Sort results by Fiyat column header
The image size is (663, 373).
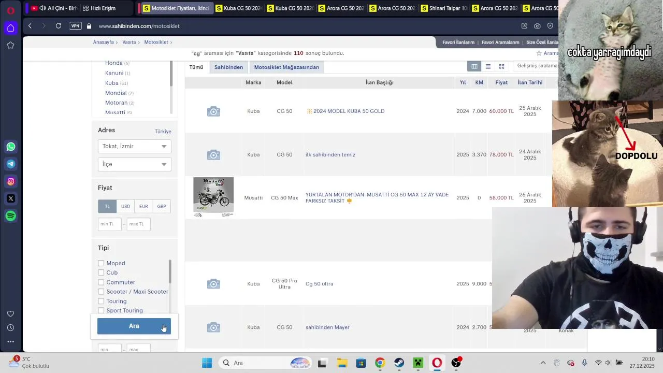click(501, 82)
